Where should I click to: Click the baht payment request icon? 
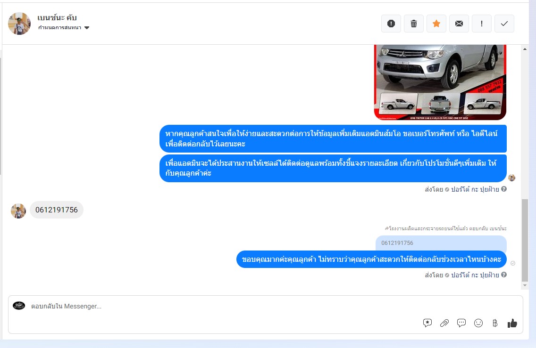(495, 323)
